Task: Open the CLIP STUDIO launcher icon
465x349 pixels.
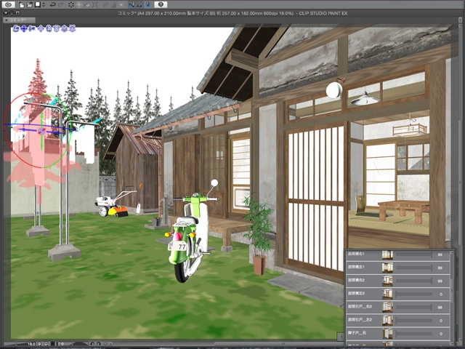Action: click(x=9, y=4)
